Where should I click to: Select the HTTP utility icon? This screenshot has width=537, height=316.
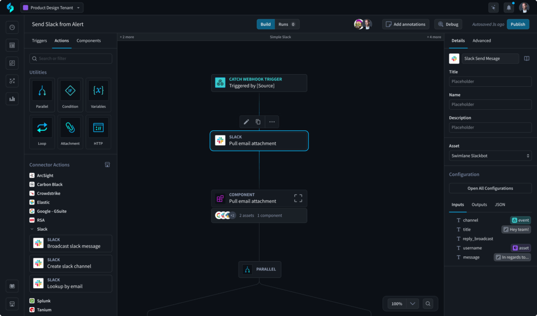pos(98,128)
